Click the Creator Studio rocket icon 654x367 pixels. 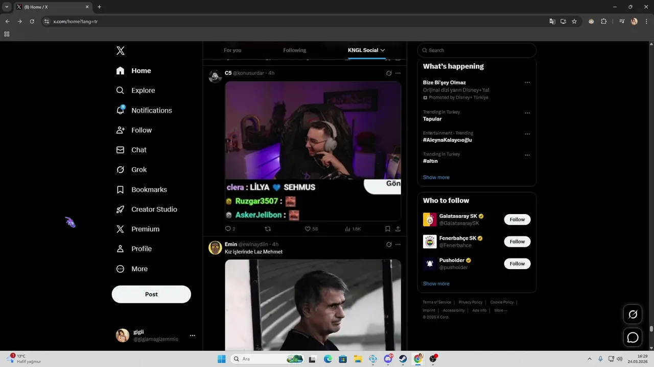[120, 209]
